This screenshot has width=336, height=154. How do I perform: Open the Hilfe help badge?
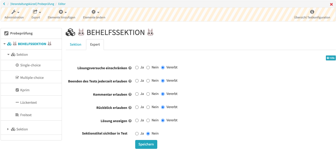(x=331, y=58)
